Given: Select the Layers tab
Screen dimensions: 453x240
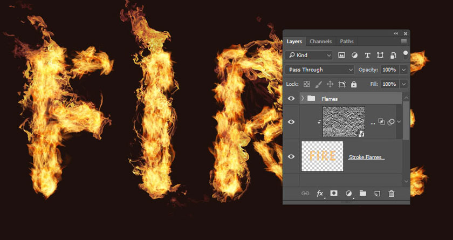Looking at the screenshot, I should (294, 42).
